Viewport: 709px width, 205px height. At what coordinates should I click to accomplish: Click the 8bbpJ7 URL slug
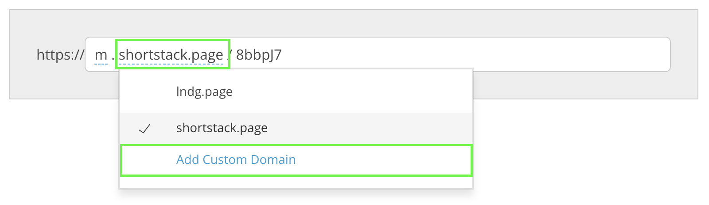pos(259,55)
